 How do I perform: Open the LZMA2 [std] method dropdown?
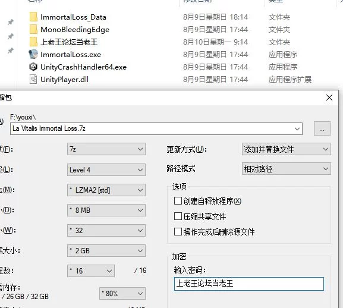coord(106,190)
